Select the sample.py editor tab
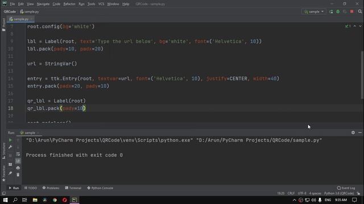 point(20,19)
